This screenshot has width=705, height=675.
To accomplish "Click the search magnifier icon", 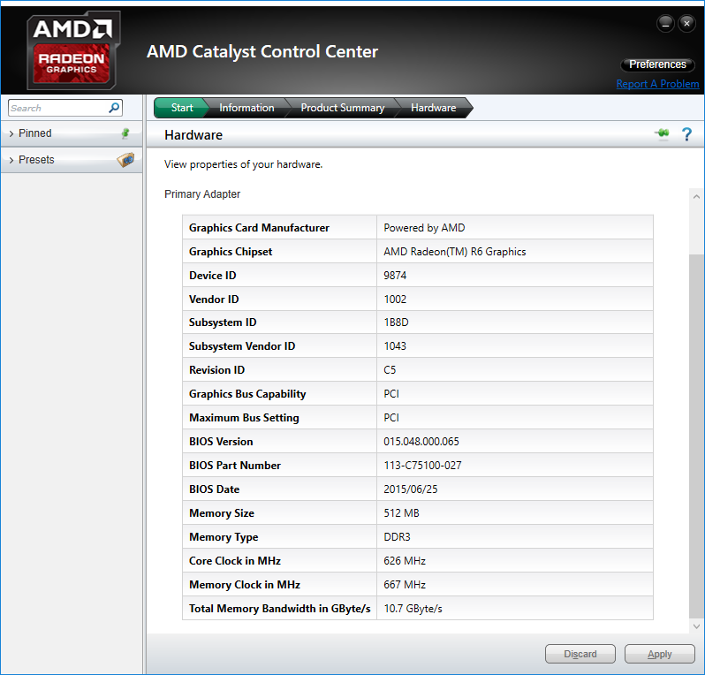I will (x=114, y=108).
